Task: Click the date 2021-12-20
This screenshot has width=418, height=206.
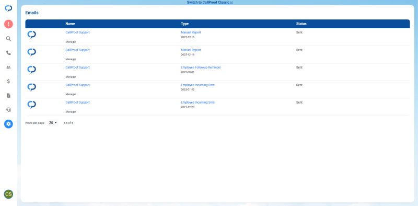Action: (x=188, y=107)
